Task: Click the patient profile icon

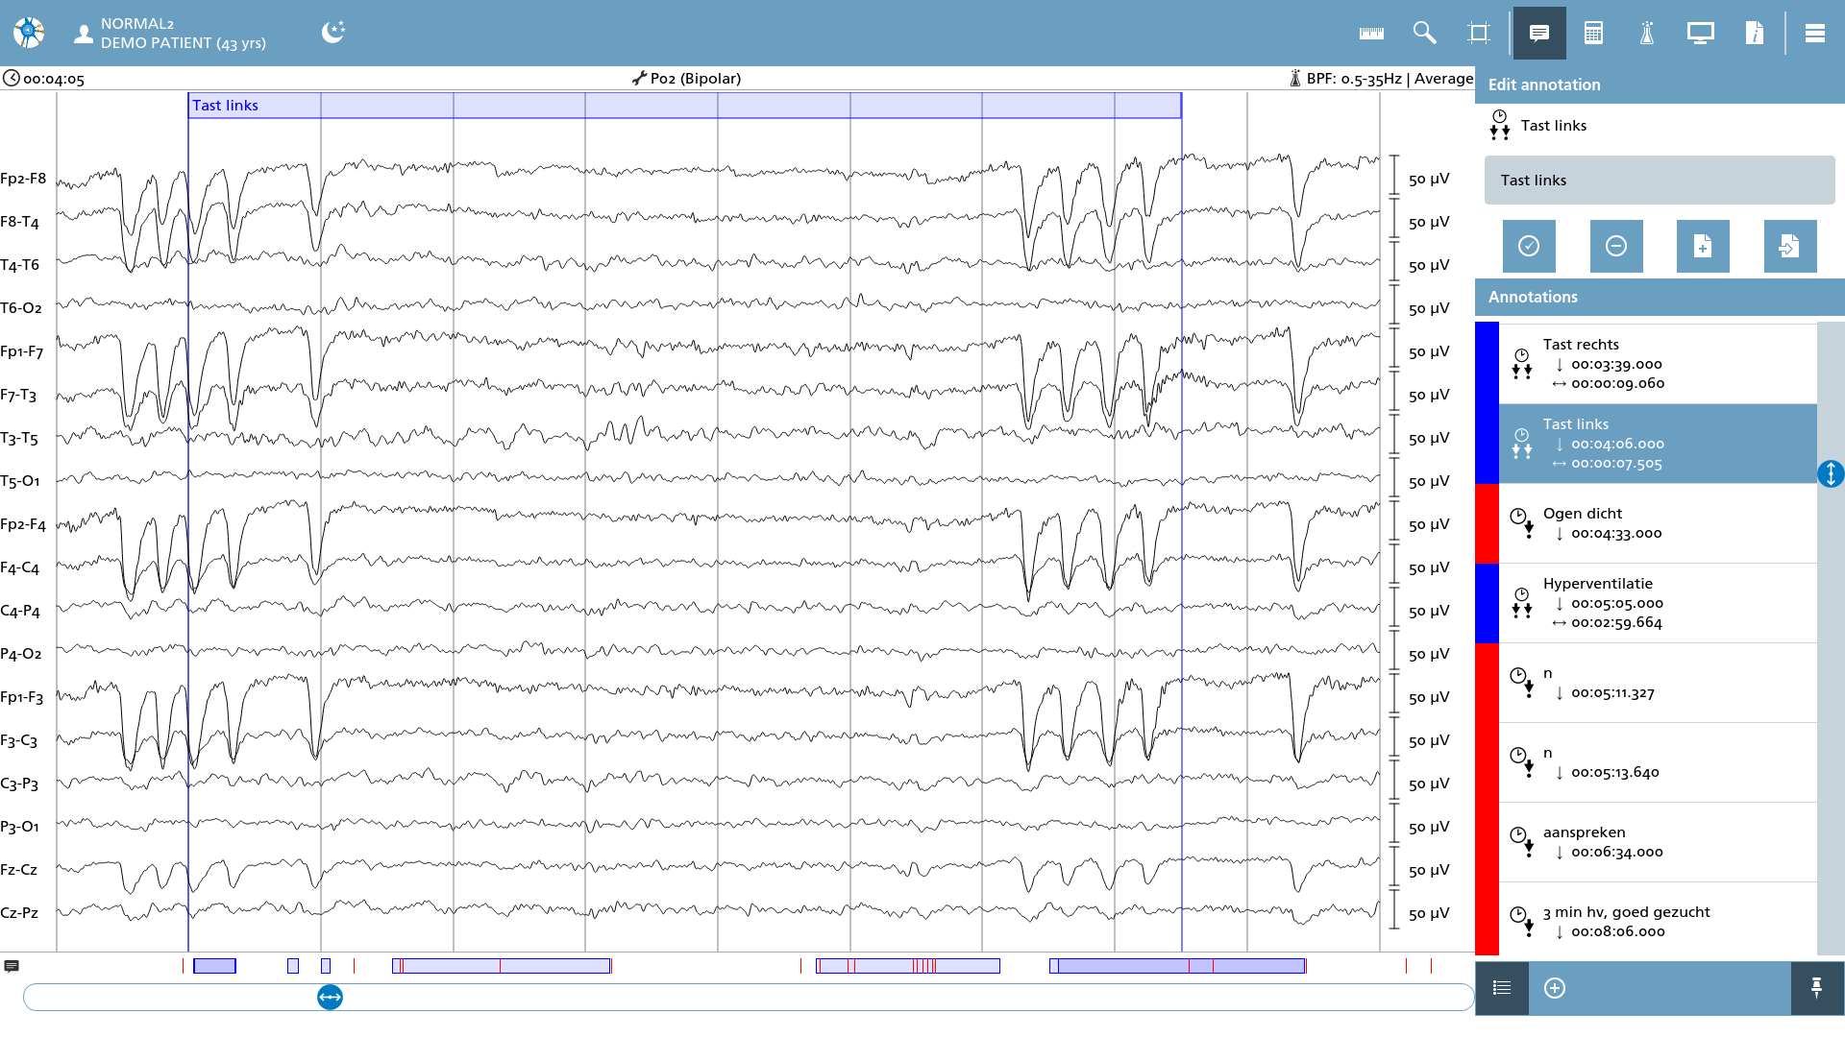Action: (84, 34)
